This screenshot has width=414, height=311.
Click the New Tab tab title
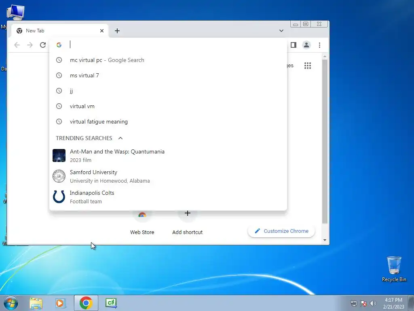[x=35, y=31]
